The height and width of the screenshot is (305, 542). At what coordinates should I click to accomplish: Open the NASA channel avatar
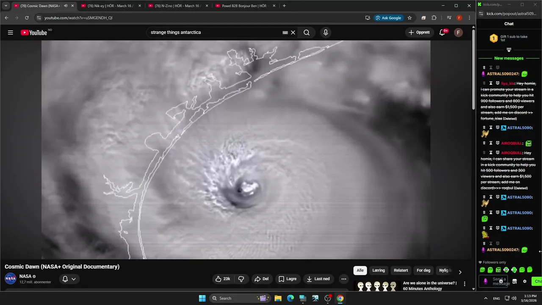pos(11,279)
